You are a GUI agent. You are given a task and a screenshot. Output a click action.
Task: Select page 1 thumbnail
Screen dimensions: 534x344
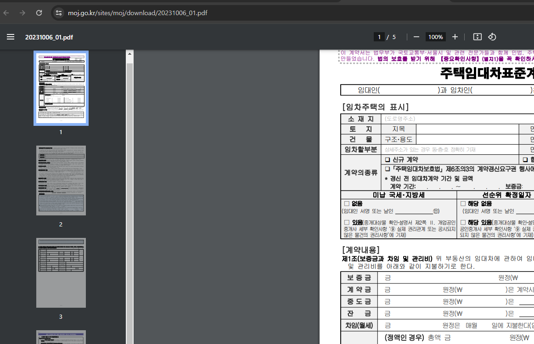(x=61, y=88)
